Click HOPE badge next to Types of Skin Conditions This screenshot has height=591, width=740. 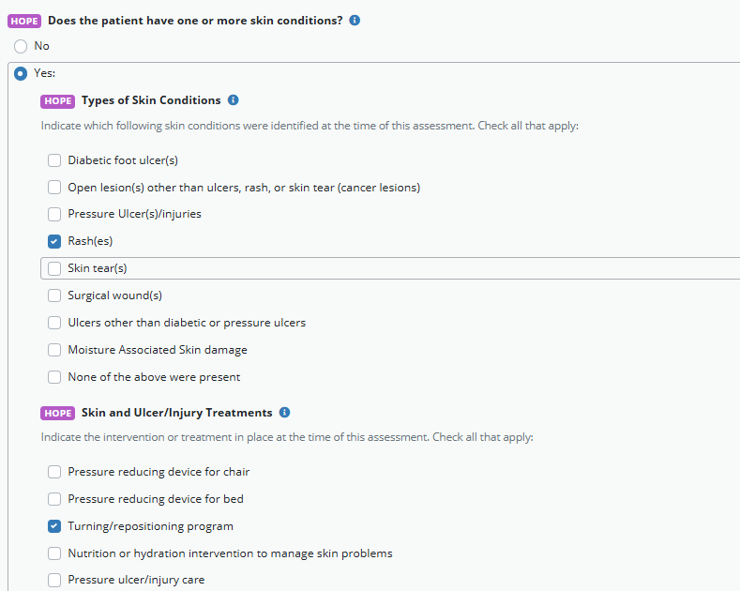[57, 100]
